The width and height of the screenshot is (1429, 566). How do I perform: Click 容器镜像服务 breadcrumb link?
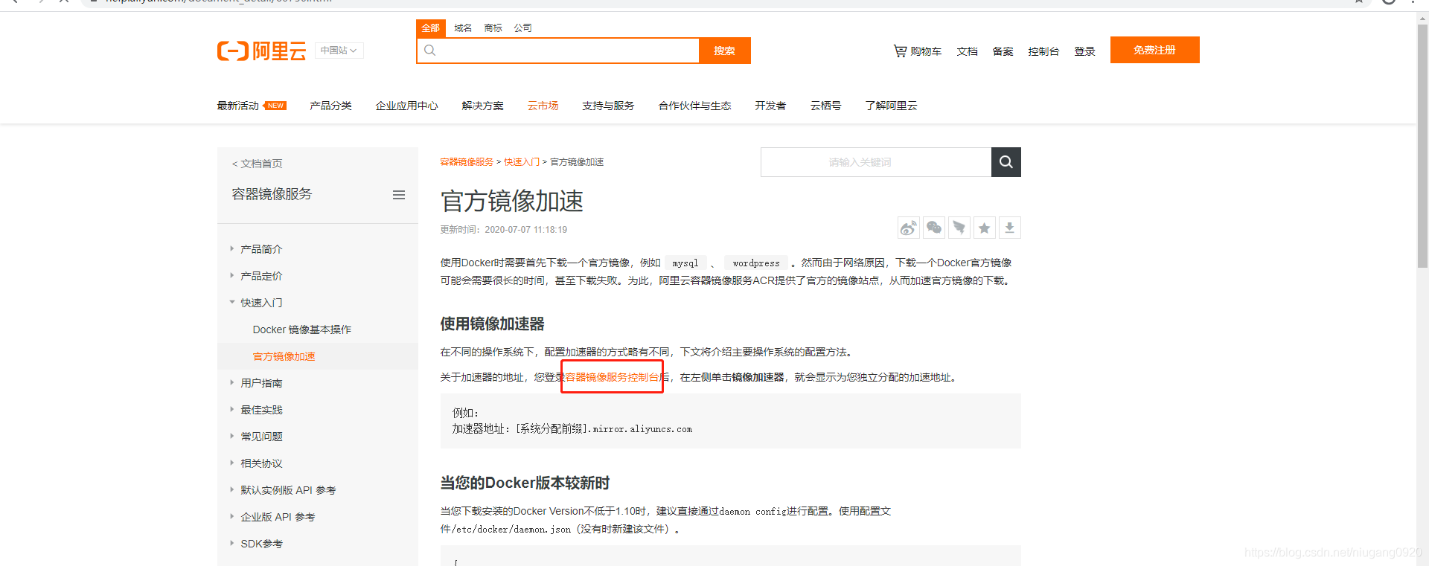pyautogui.click(x=467, y=162)
